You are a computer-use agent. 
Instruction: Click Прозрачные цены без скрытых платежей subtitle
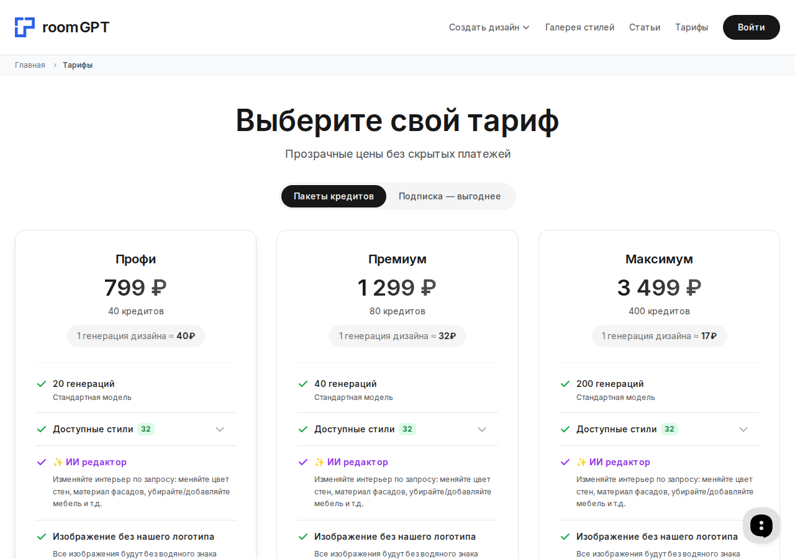397,153
